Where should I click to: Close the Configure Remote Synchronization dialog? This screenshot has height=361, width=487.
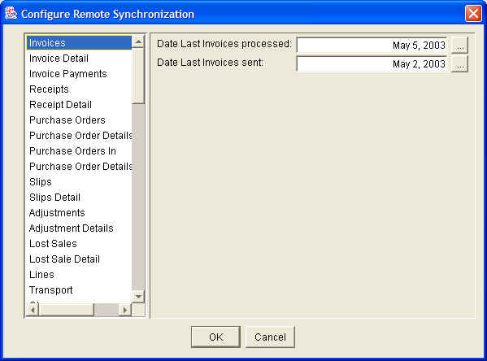[473, 13]
